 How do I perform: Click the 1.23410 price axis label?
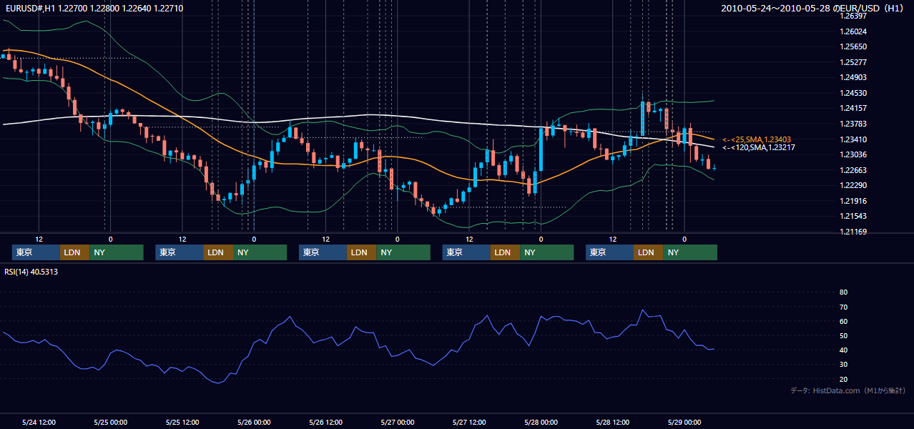pos(852,139)
